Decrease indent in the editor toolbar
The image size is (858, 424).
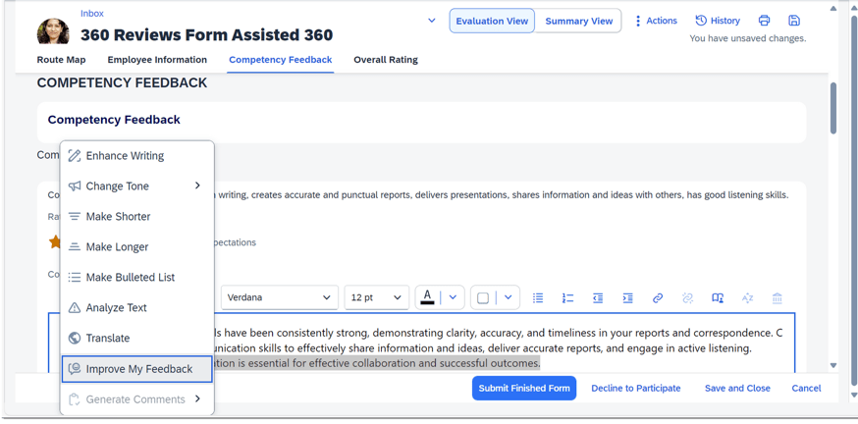598,298
